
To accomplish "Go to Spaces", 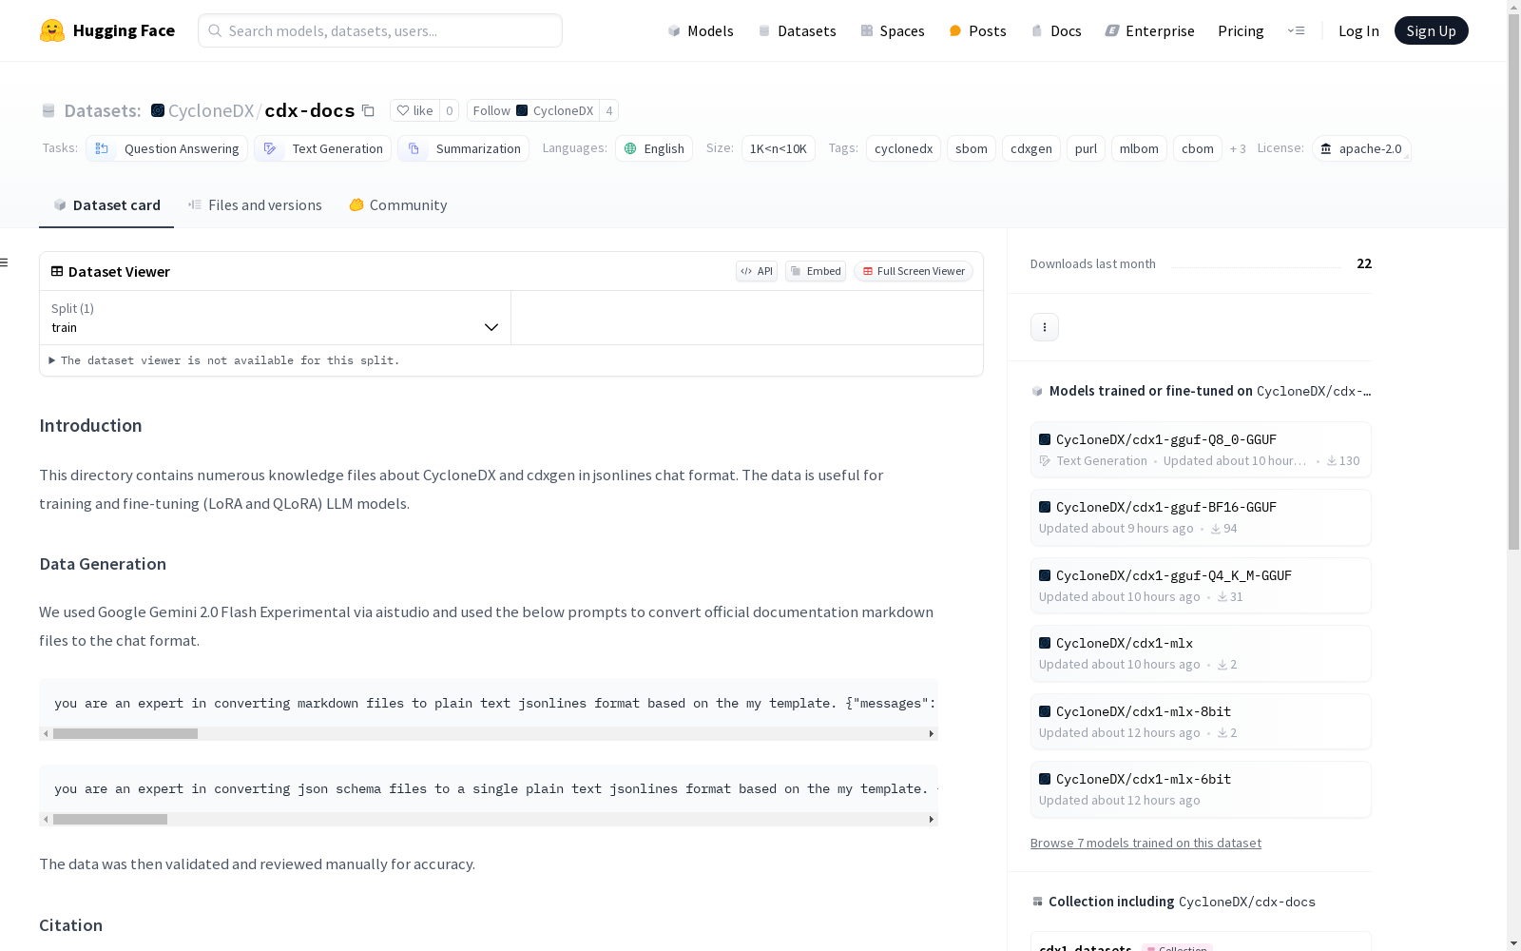I will tap(893, 30).
